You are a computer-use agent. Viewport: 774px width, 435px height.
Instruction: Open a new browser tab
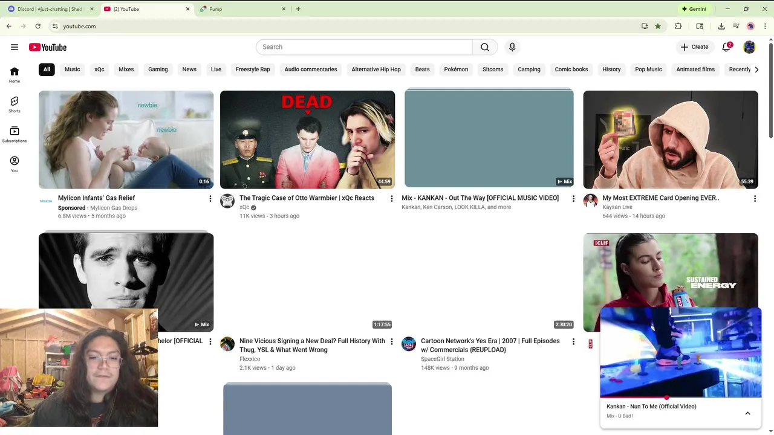(x=298, y=9)
